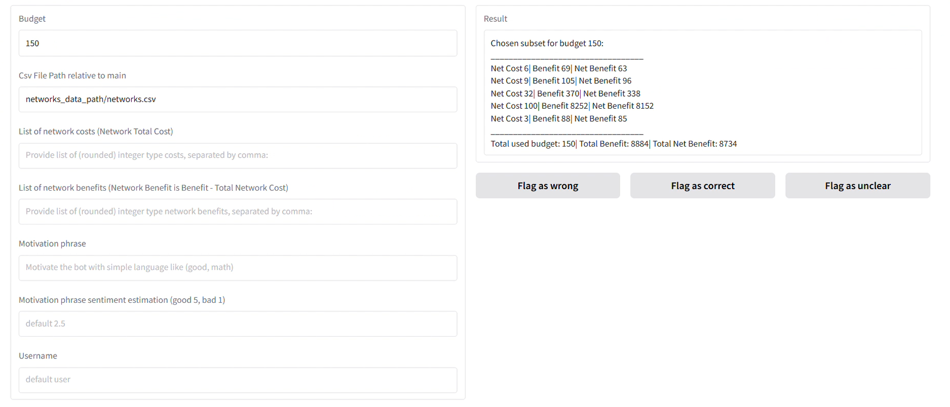This screenshot has width=950, height=407.
Task: Click the network costs list input
Action: coord(237,156)
